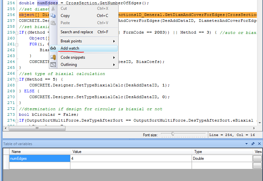Click empty Name cell in second row
Viewport: 263px width, 181px height.
coord(40,166)
